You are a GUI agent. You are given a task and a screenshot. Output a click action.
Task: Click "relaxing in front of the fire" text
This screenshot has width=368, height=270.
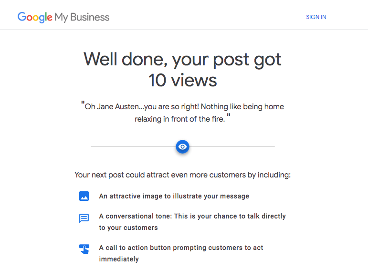[179, 119]
